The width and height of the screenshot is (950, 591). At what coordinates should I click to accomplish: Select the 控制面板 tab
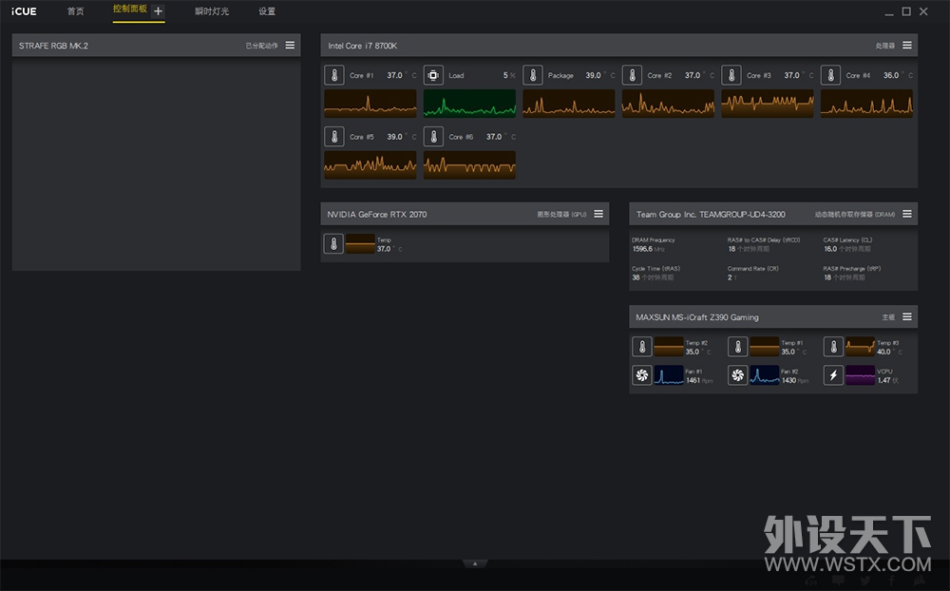pos(129,9)
